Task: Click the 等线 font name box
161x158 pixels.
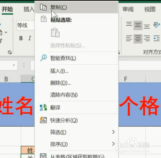Action: [25, 25]
